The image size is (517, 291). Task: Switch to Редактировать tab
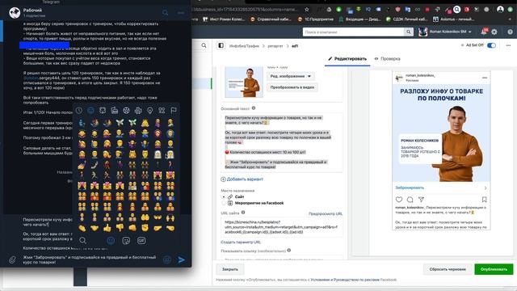click(347, 59)
